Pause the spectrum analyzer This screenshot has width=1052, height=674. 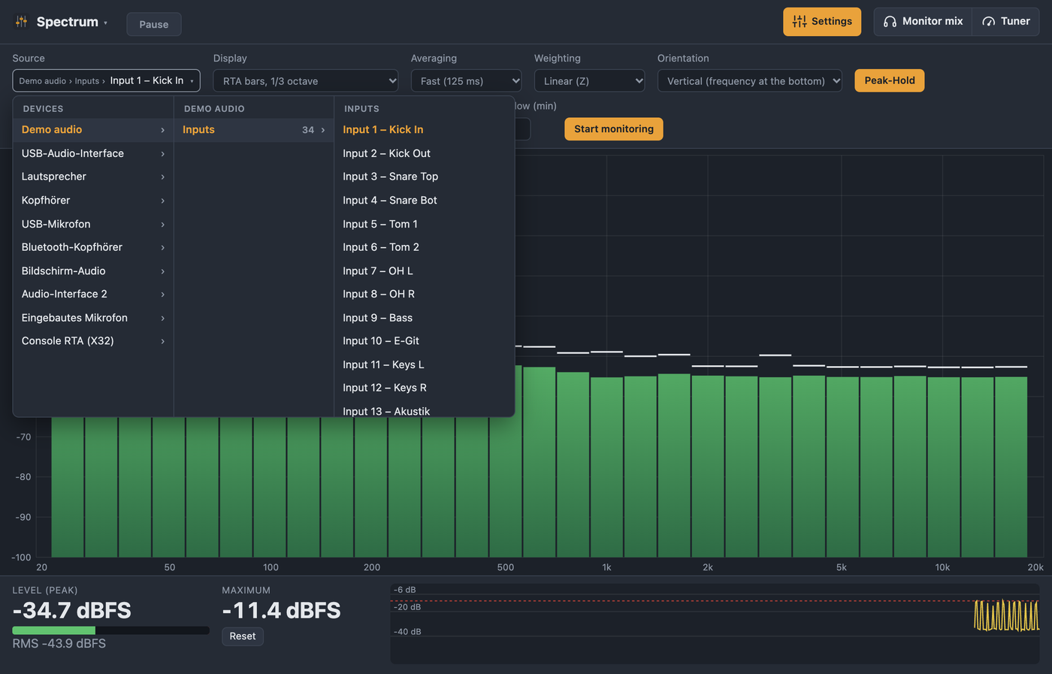click(154, 24)
